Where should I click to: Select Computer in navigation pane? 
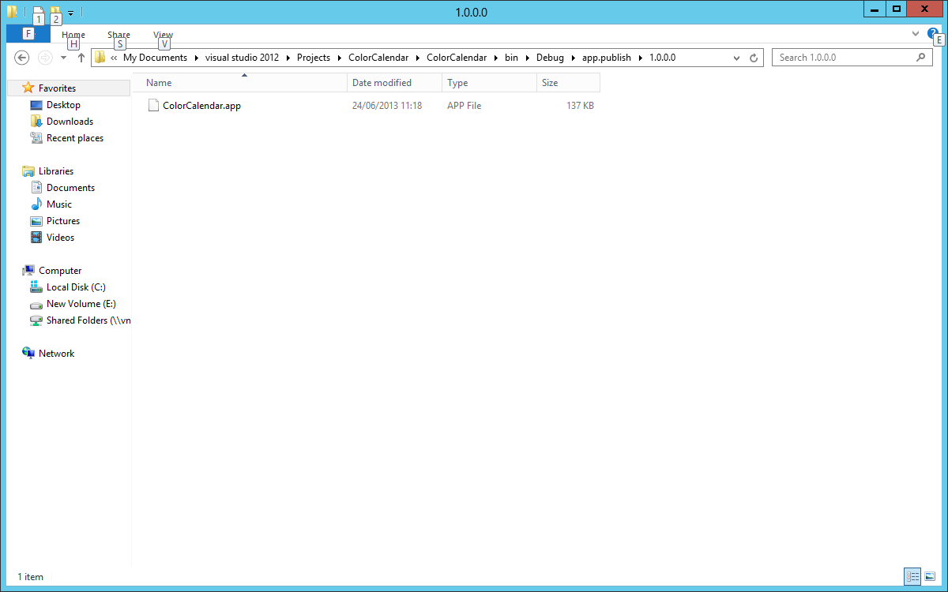click(60, 271)
